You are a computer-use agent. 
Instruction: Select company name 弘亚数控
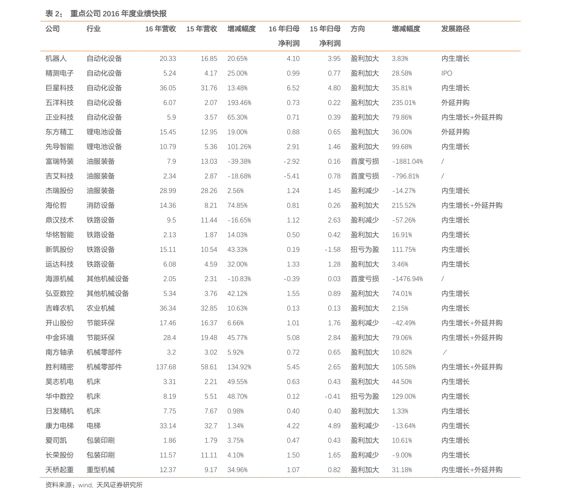60,294
